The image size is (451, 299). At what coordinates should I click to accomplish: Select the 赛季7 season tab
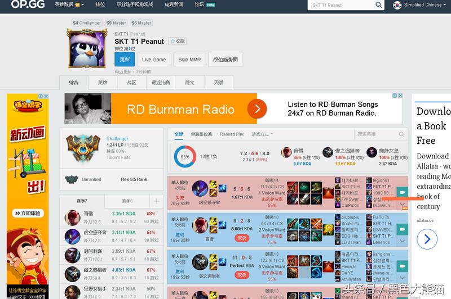[x=82, y=201]
